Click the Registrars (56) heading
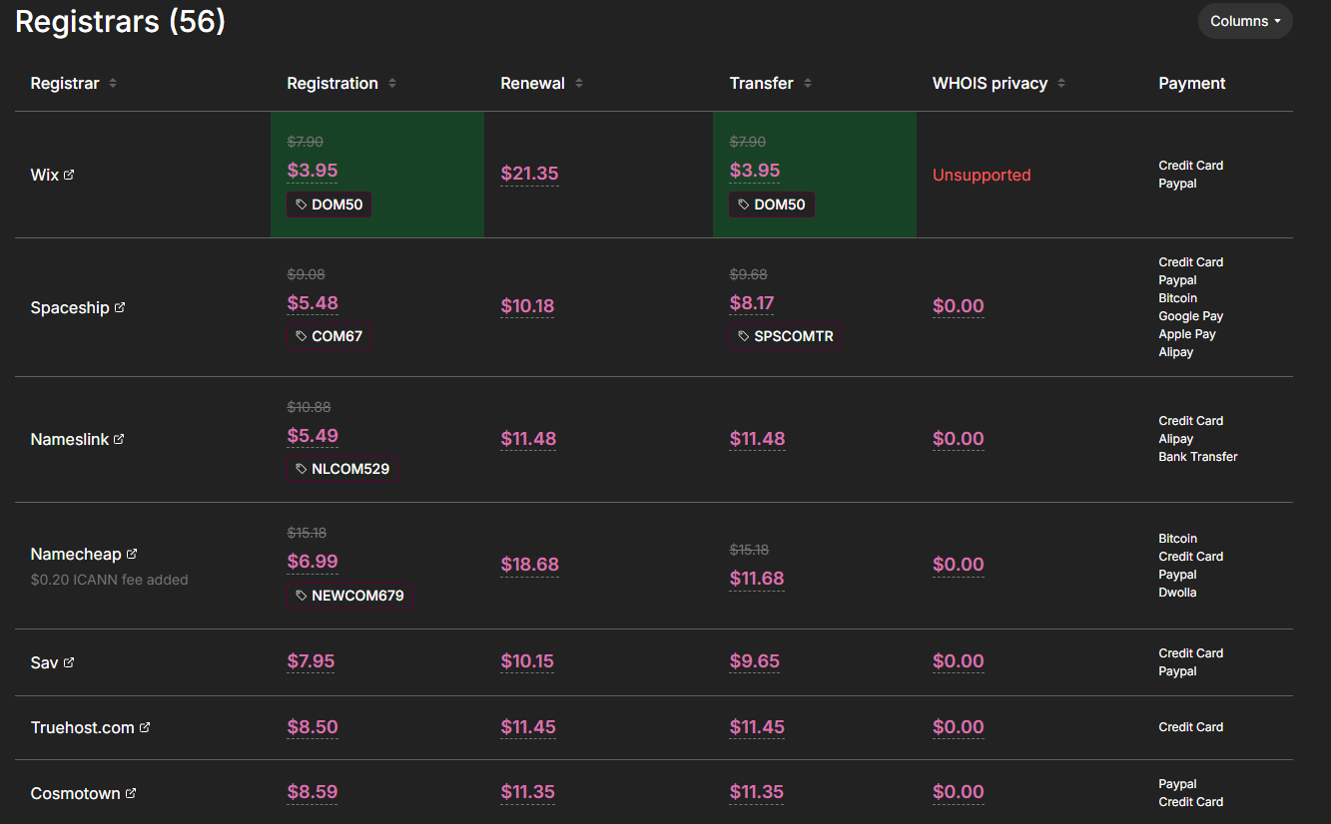The width and height of the screenshot is (1331, 824). click(x=121, y=22)
